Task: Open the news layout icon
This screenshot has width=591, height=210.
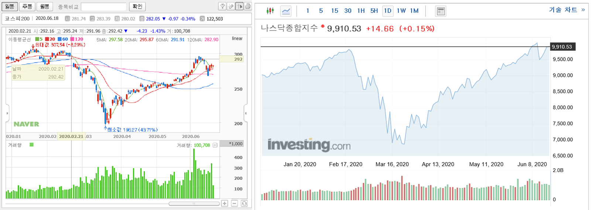Action: click(x=441, y=11)
